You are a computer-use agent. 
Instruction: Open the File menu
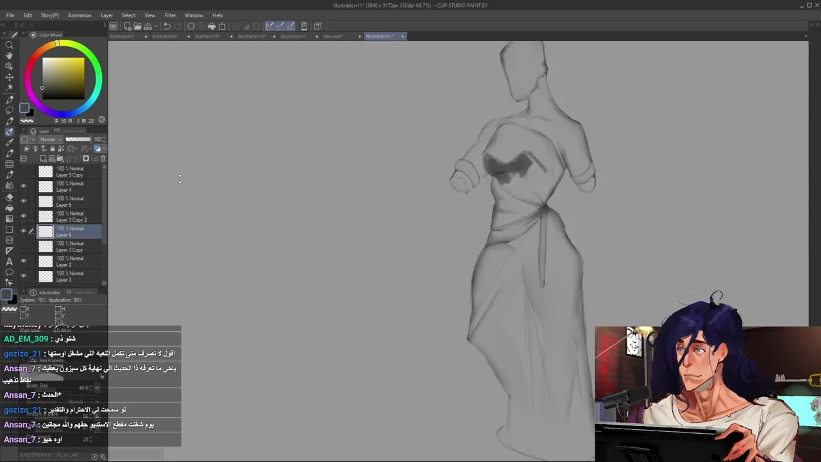[10, 15]
